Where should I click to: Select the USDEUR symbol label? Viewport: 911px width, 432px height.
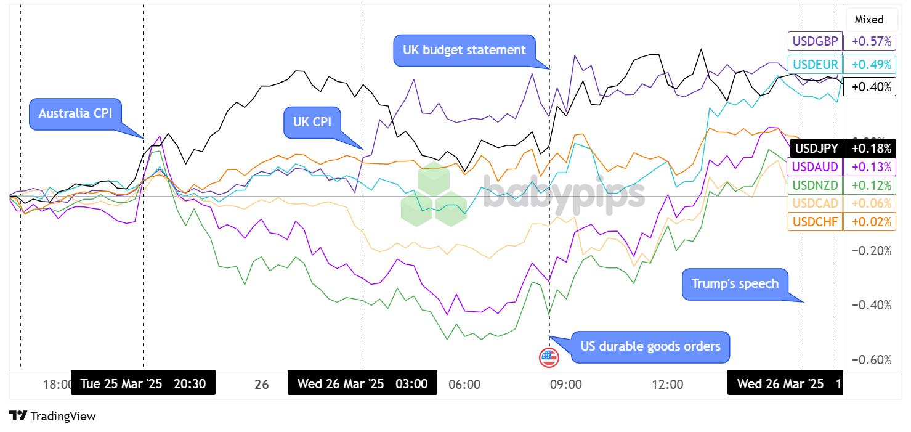(x=817, y=64)
